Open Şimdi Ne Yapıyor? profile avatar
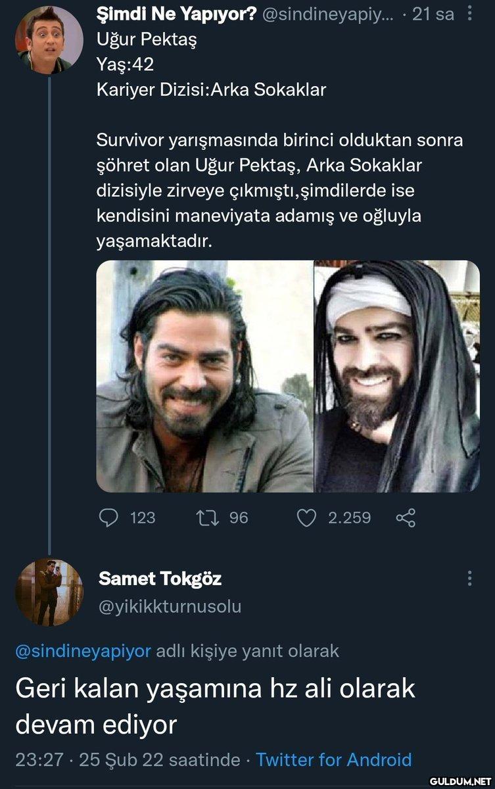The image size is (495, 789). 49,39
